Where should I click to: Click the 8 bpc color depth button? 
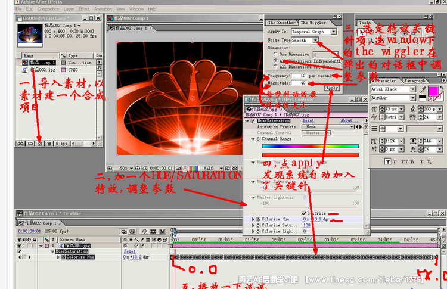62,144
